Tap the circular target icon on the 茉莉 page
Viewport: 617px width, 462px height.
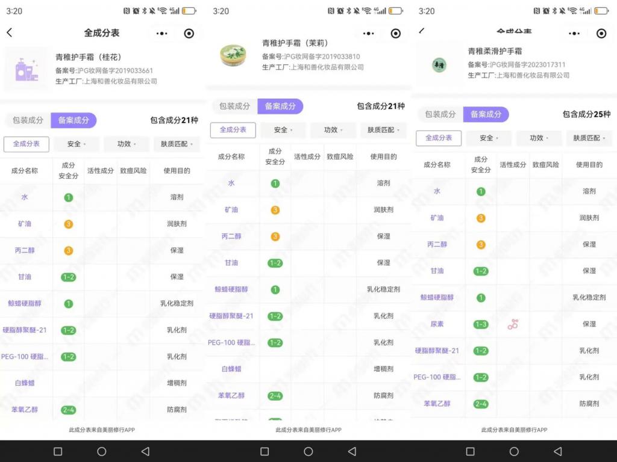coord(395,34)
